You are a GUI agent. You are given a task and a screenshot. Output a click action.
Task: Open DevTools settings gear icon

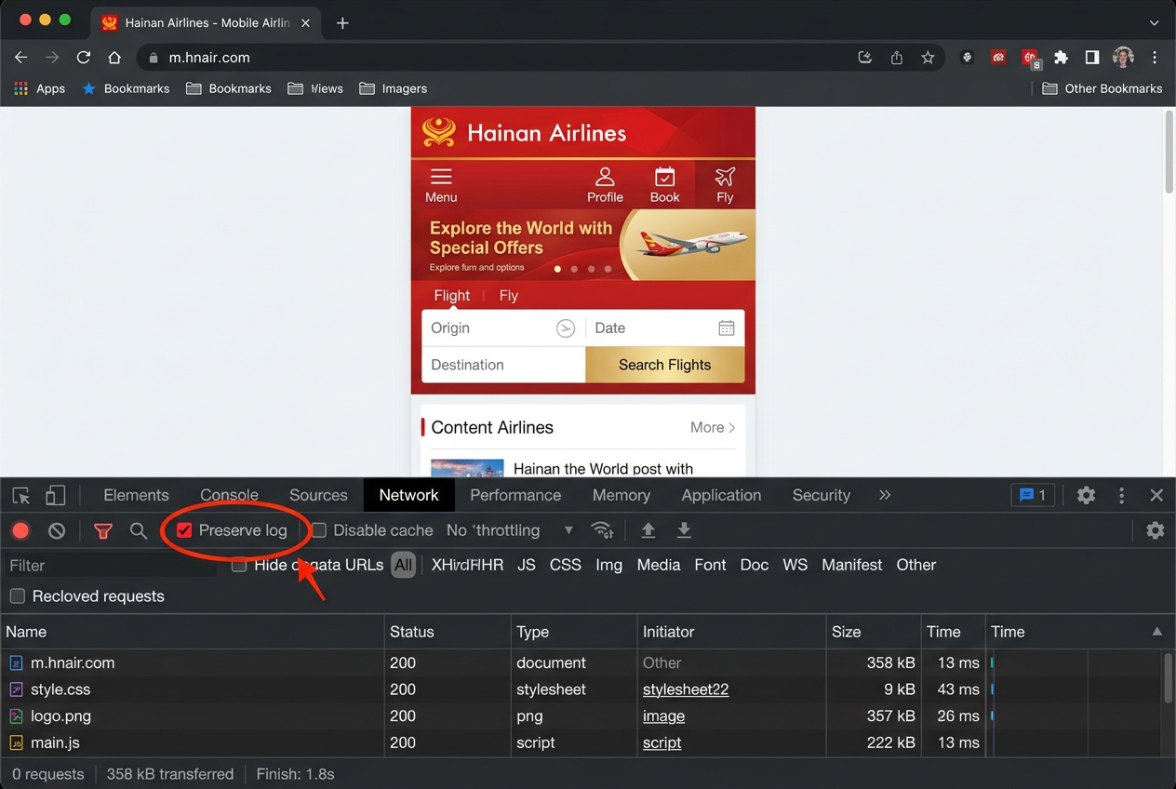click(1086, 496)
